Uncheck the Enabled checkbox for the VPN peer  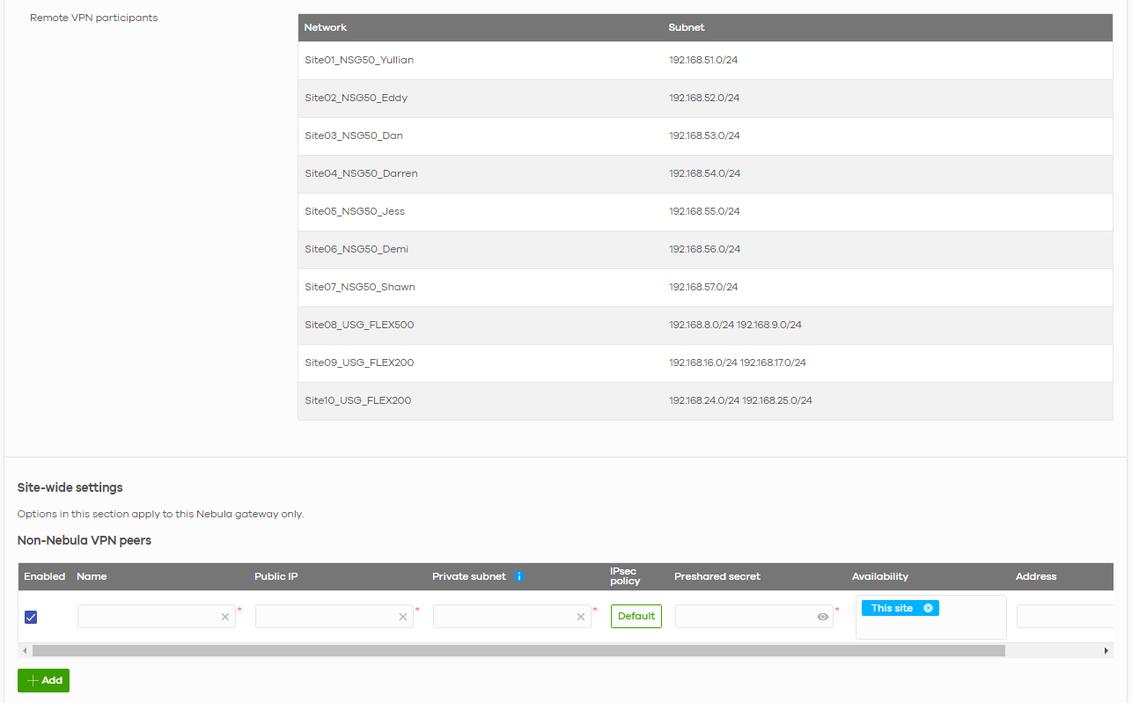[x=31, y=617]
